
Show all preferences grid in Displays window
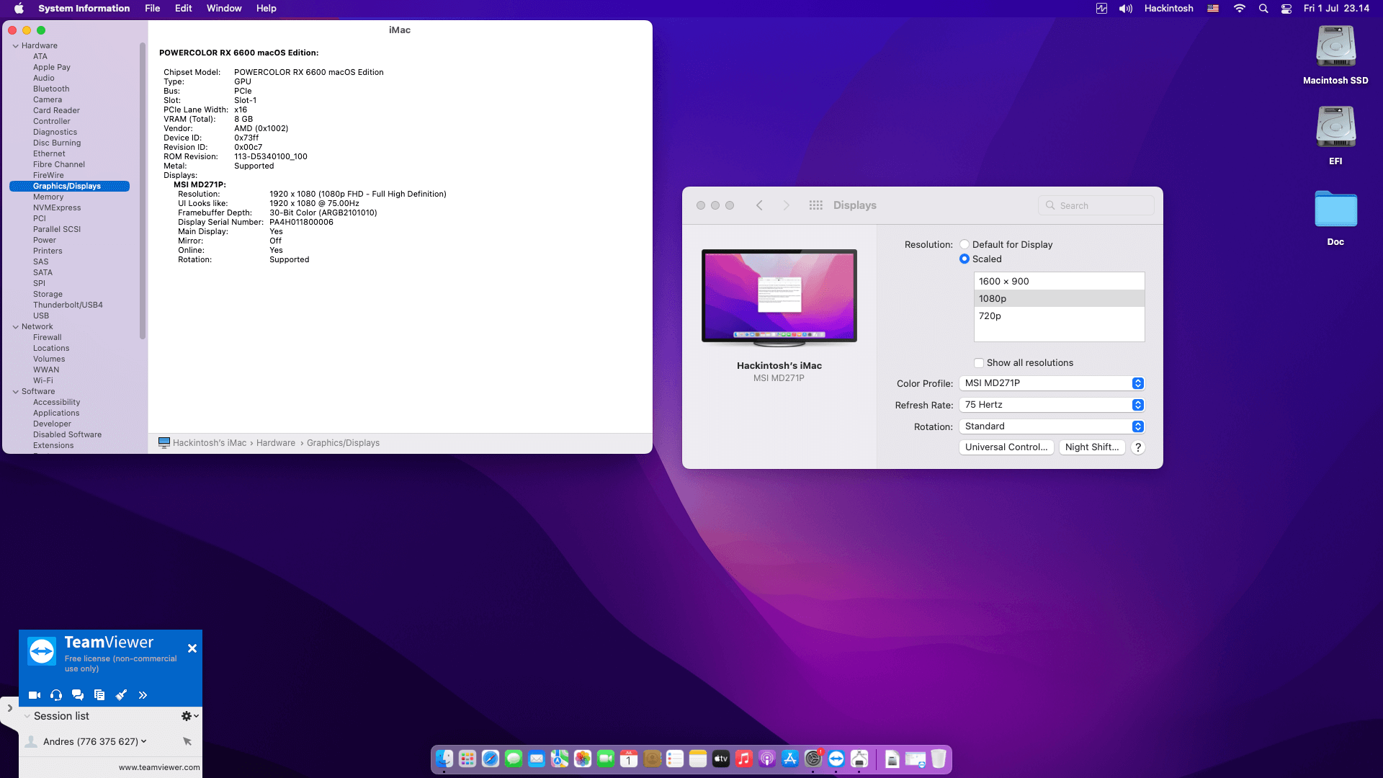point(815,205)
